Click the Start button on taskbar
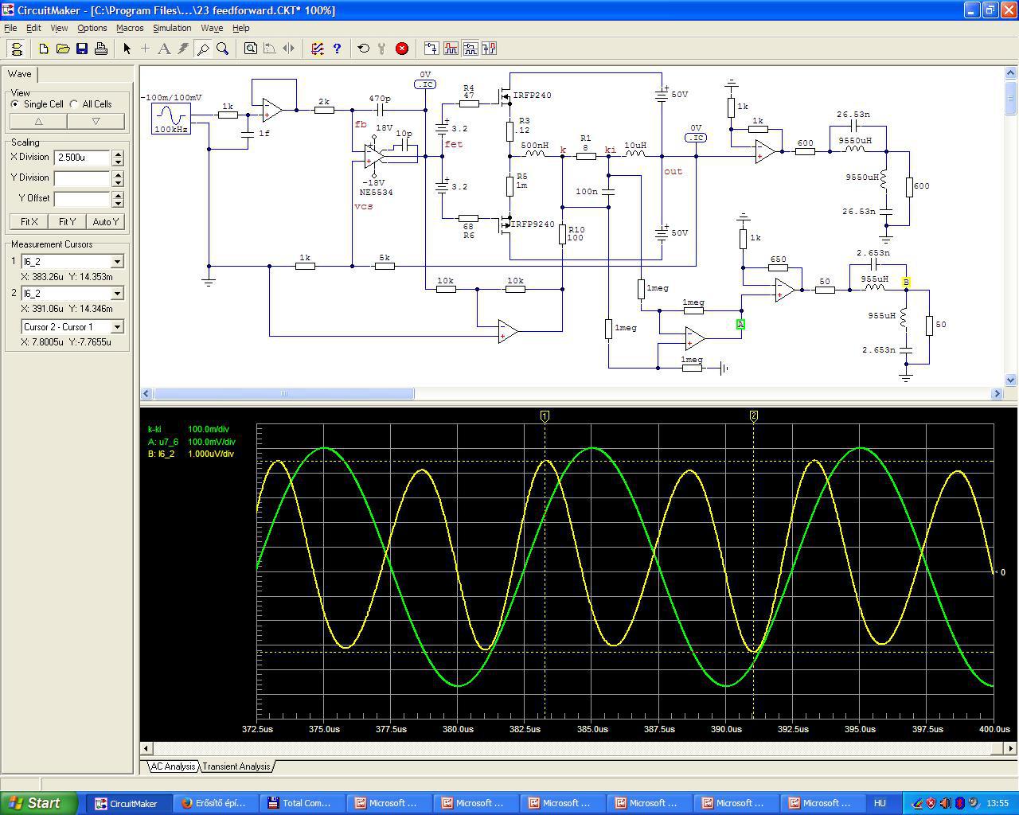The width and height of the screenshot is (1019, 815). point(39,803)
